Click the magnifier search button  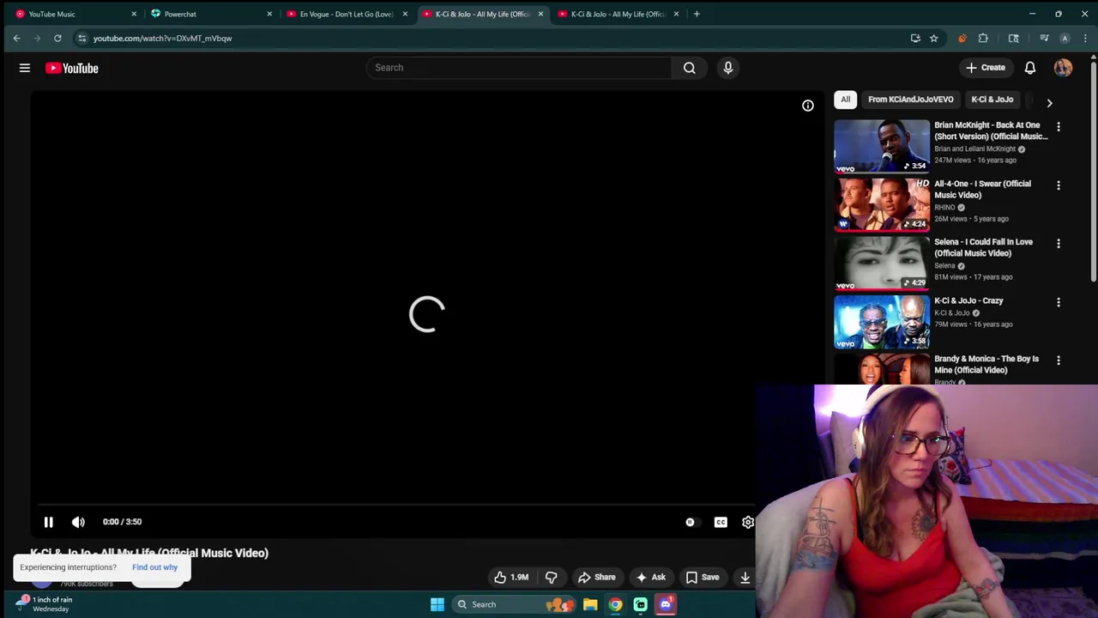coord(690,68)
